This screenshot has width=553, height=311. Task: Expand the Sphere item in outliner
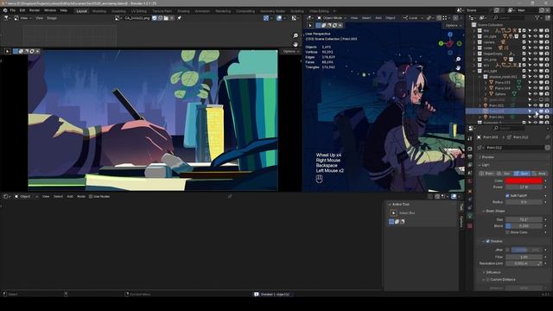click(486, 94)
